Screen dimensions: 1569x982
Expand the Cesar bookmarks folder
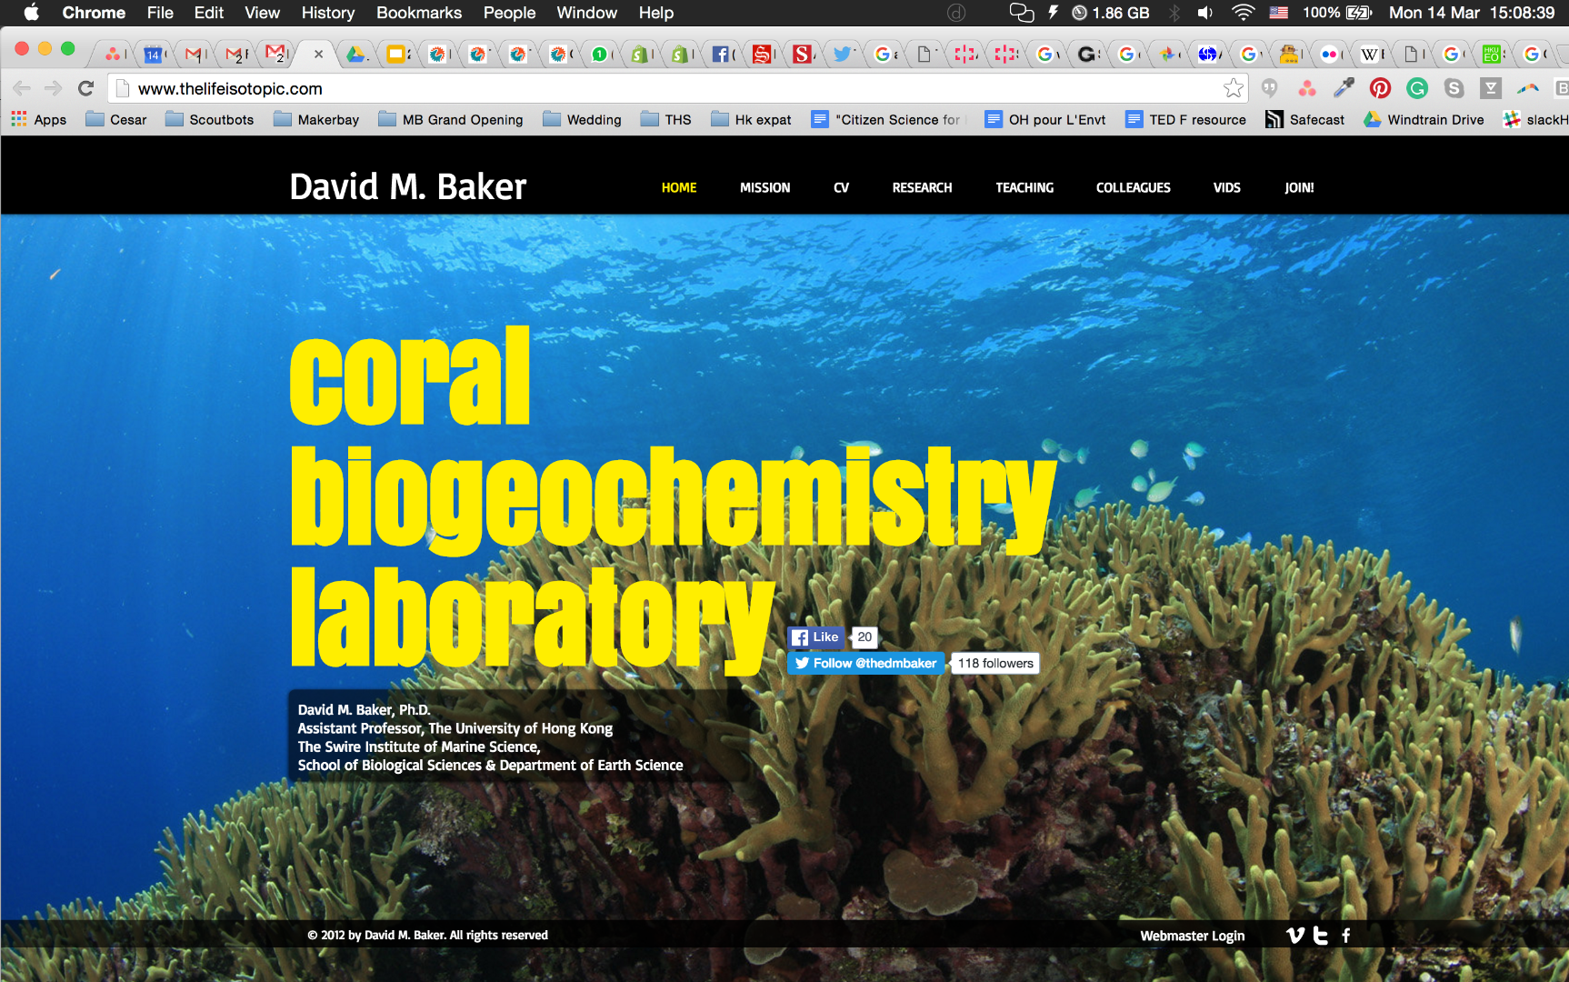pyautogui.click(x=116, y=119)
